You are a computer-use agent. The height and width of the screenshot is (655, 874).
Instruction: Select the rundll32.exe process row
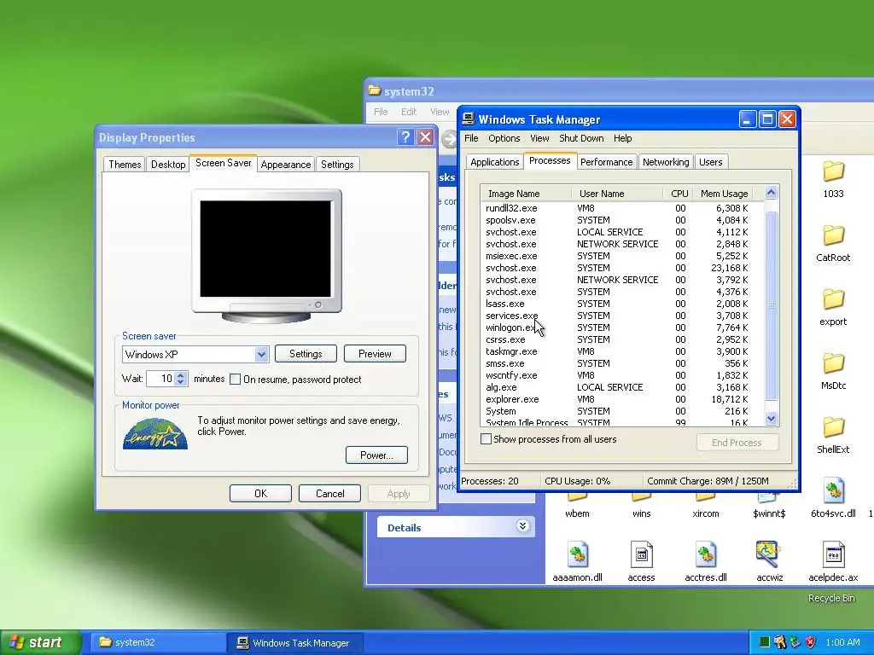[616, 208]
